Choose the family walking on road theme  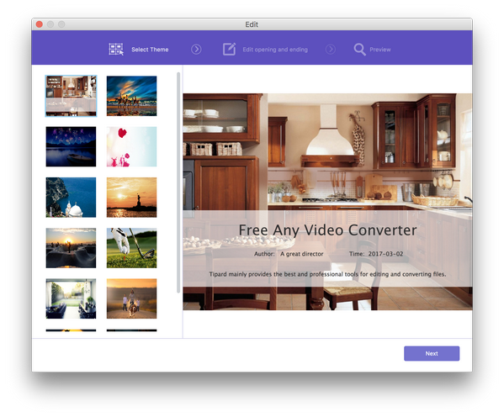pyautogui.click(x=132, y=298)
